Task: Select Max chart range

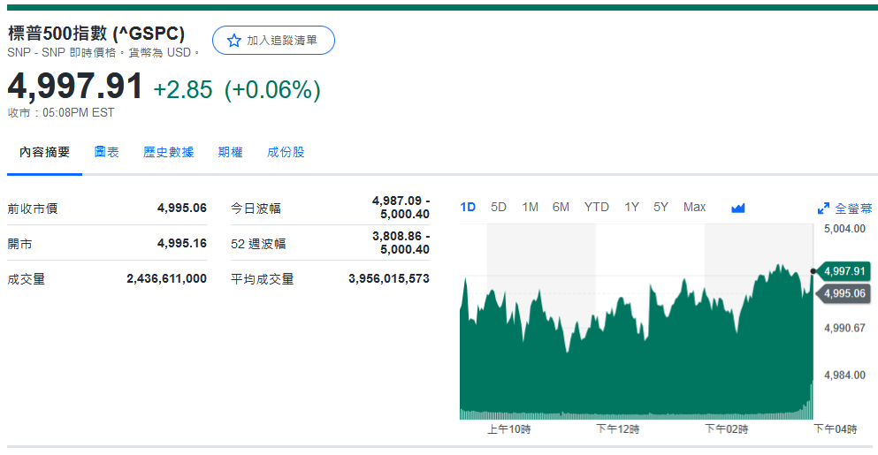Action: (x=694, y=207)
